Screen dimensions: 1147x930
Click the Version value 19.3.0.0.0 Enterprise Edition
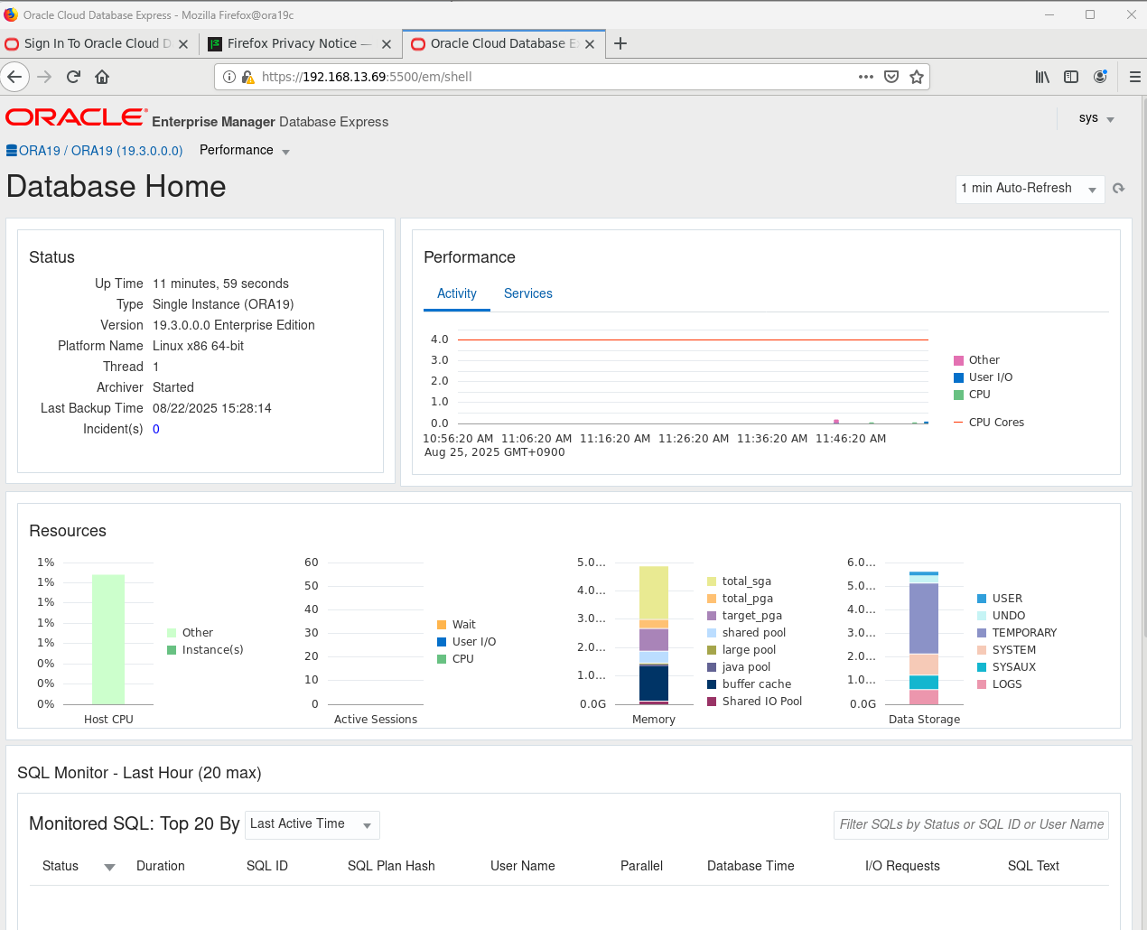tap(234, 325)
